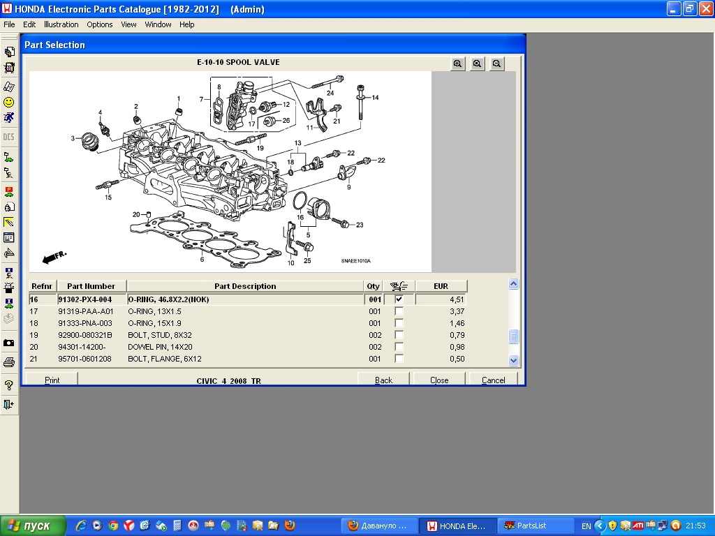Open the View menu
Screen dimensions: 715x536
point(128,24)
